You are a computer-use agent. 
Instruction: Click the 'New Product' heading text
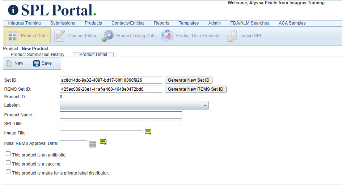(x=35, y=49)
